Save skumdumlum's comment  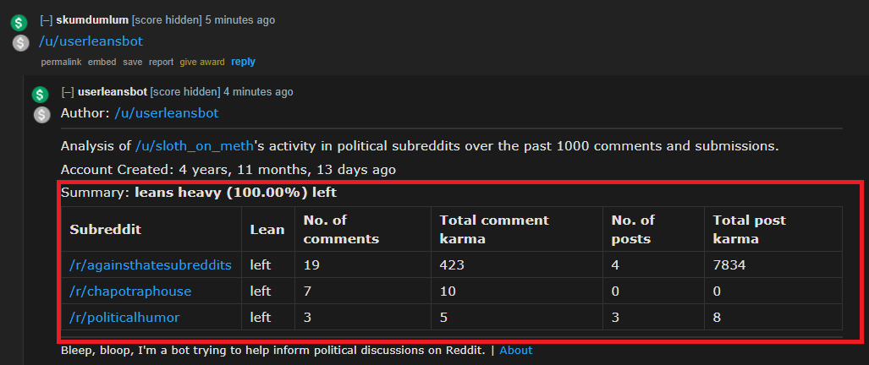(132, 62)
